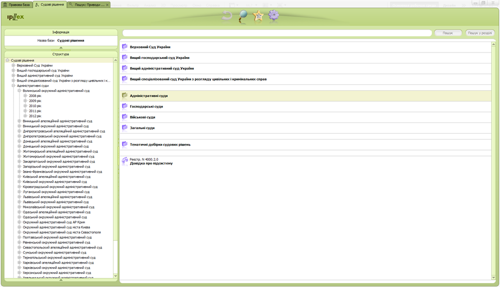Image resolution: width=500 pixels, height=287 pixels.
Task: Select Дніпропетровський апеляційний адміністративний суд
Action: [x=64, y=131]
